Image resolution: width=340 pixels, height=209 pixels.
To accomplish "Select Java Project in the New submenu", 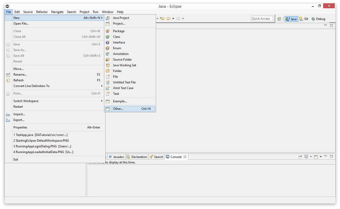I will [x=121, y=18].
